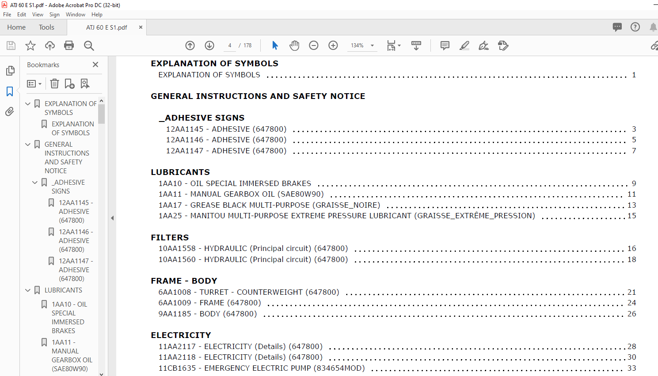The image size is (658, 376).
Task: Delete the selected bookmark with the trash icon
Action: pos(54,84)
